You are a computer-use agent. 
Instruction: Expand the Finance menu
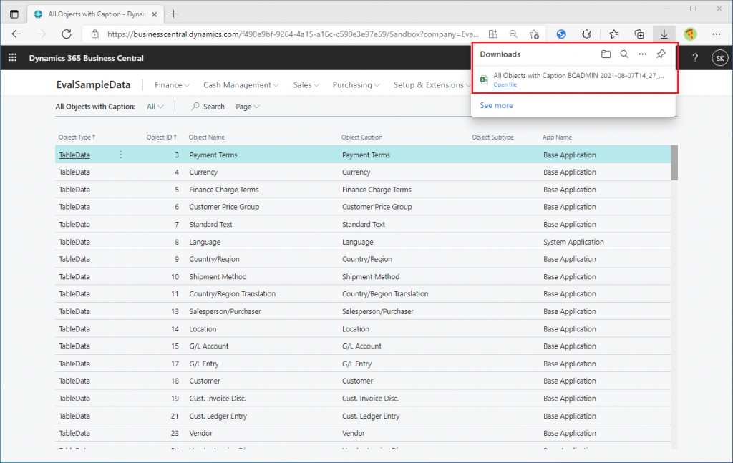tap(172, 85)
